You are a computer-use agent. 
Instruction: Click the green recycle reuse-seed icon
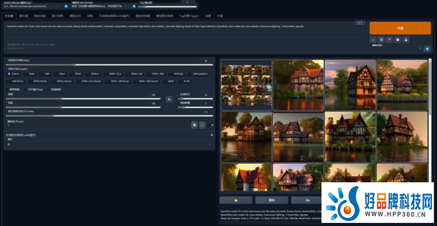(202, 125)
